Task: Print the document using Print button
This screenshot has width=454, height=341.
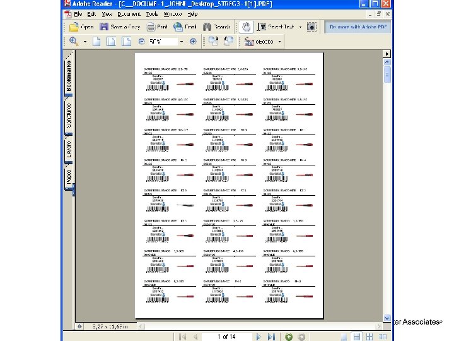Action: 157,27
